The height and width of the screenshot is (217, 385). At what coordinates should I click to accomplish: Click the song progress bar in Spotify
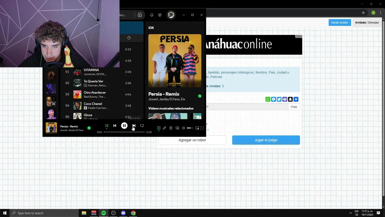pyautogui.click(x=124, y=132)
